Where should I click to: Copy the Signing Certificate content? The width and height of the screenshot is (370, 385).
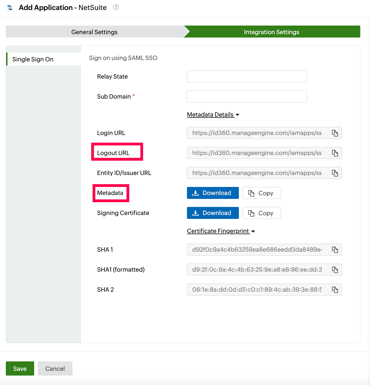point(261,213)
